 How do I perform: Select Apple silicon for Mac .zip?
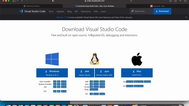139,82
